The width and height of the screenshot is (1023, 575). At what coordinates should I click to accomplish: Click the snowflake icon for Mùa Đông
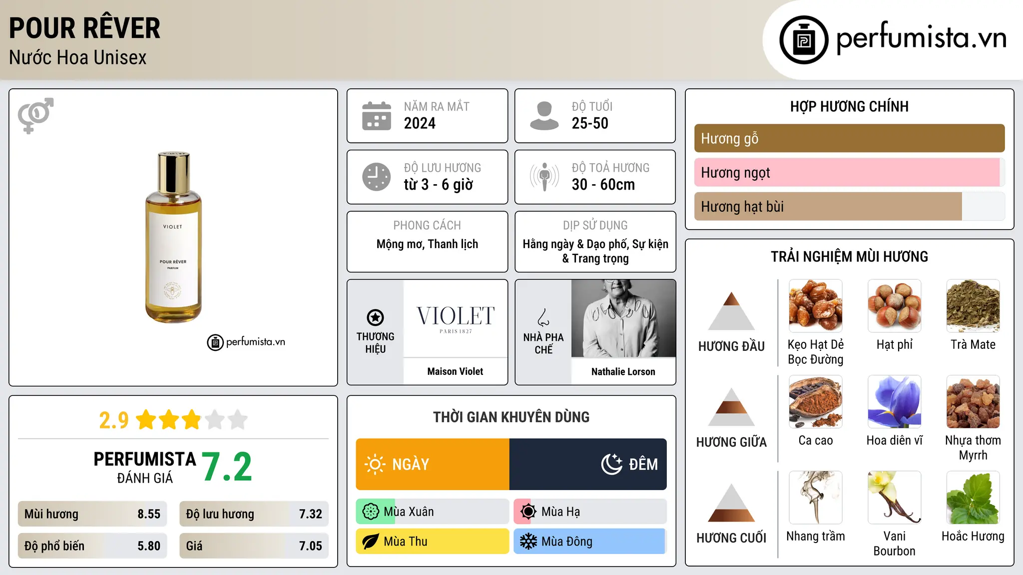pyautogui.click(x=528, y=542)
